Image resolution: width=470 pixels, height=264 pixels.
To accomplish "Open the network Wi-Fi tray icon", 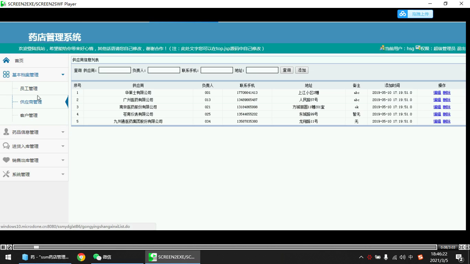I will (394, 257).
